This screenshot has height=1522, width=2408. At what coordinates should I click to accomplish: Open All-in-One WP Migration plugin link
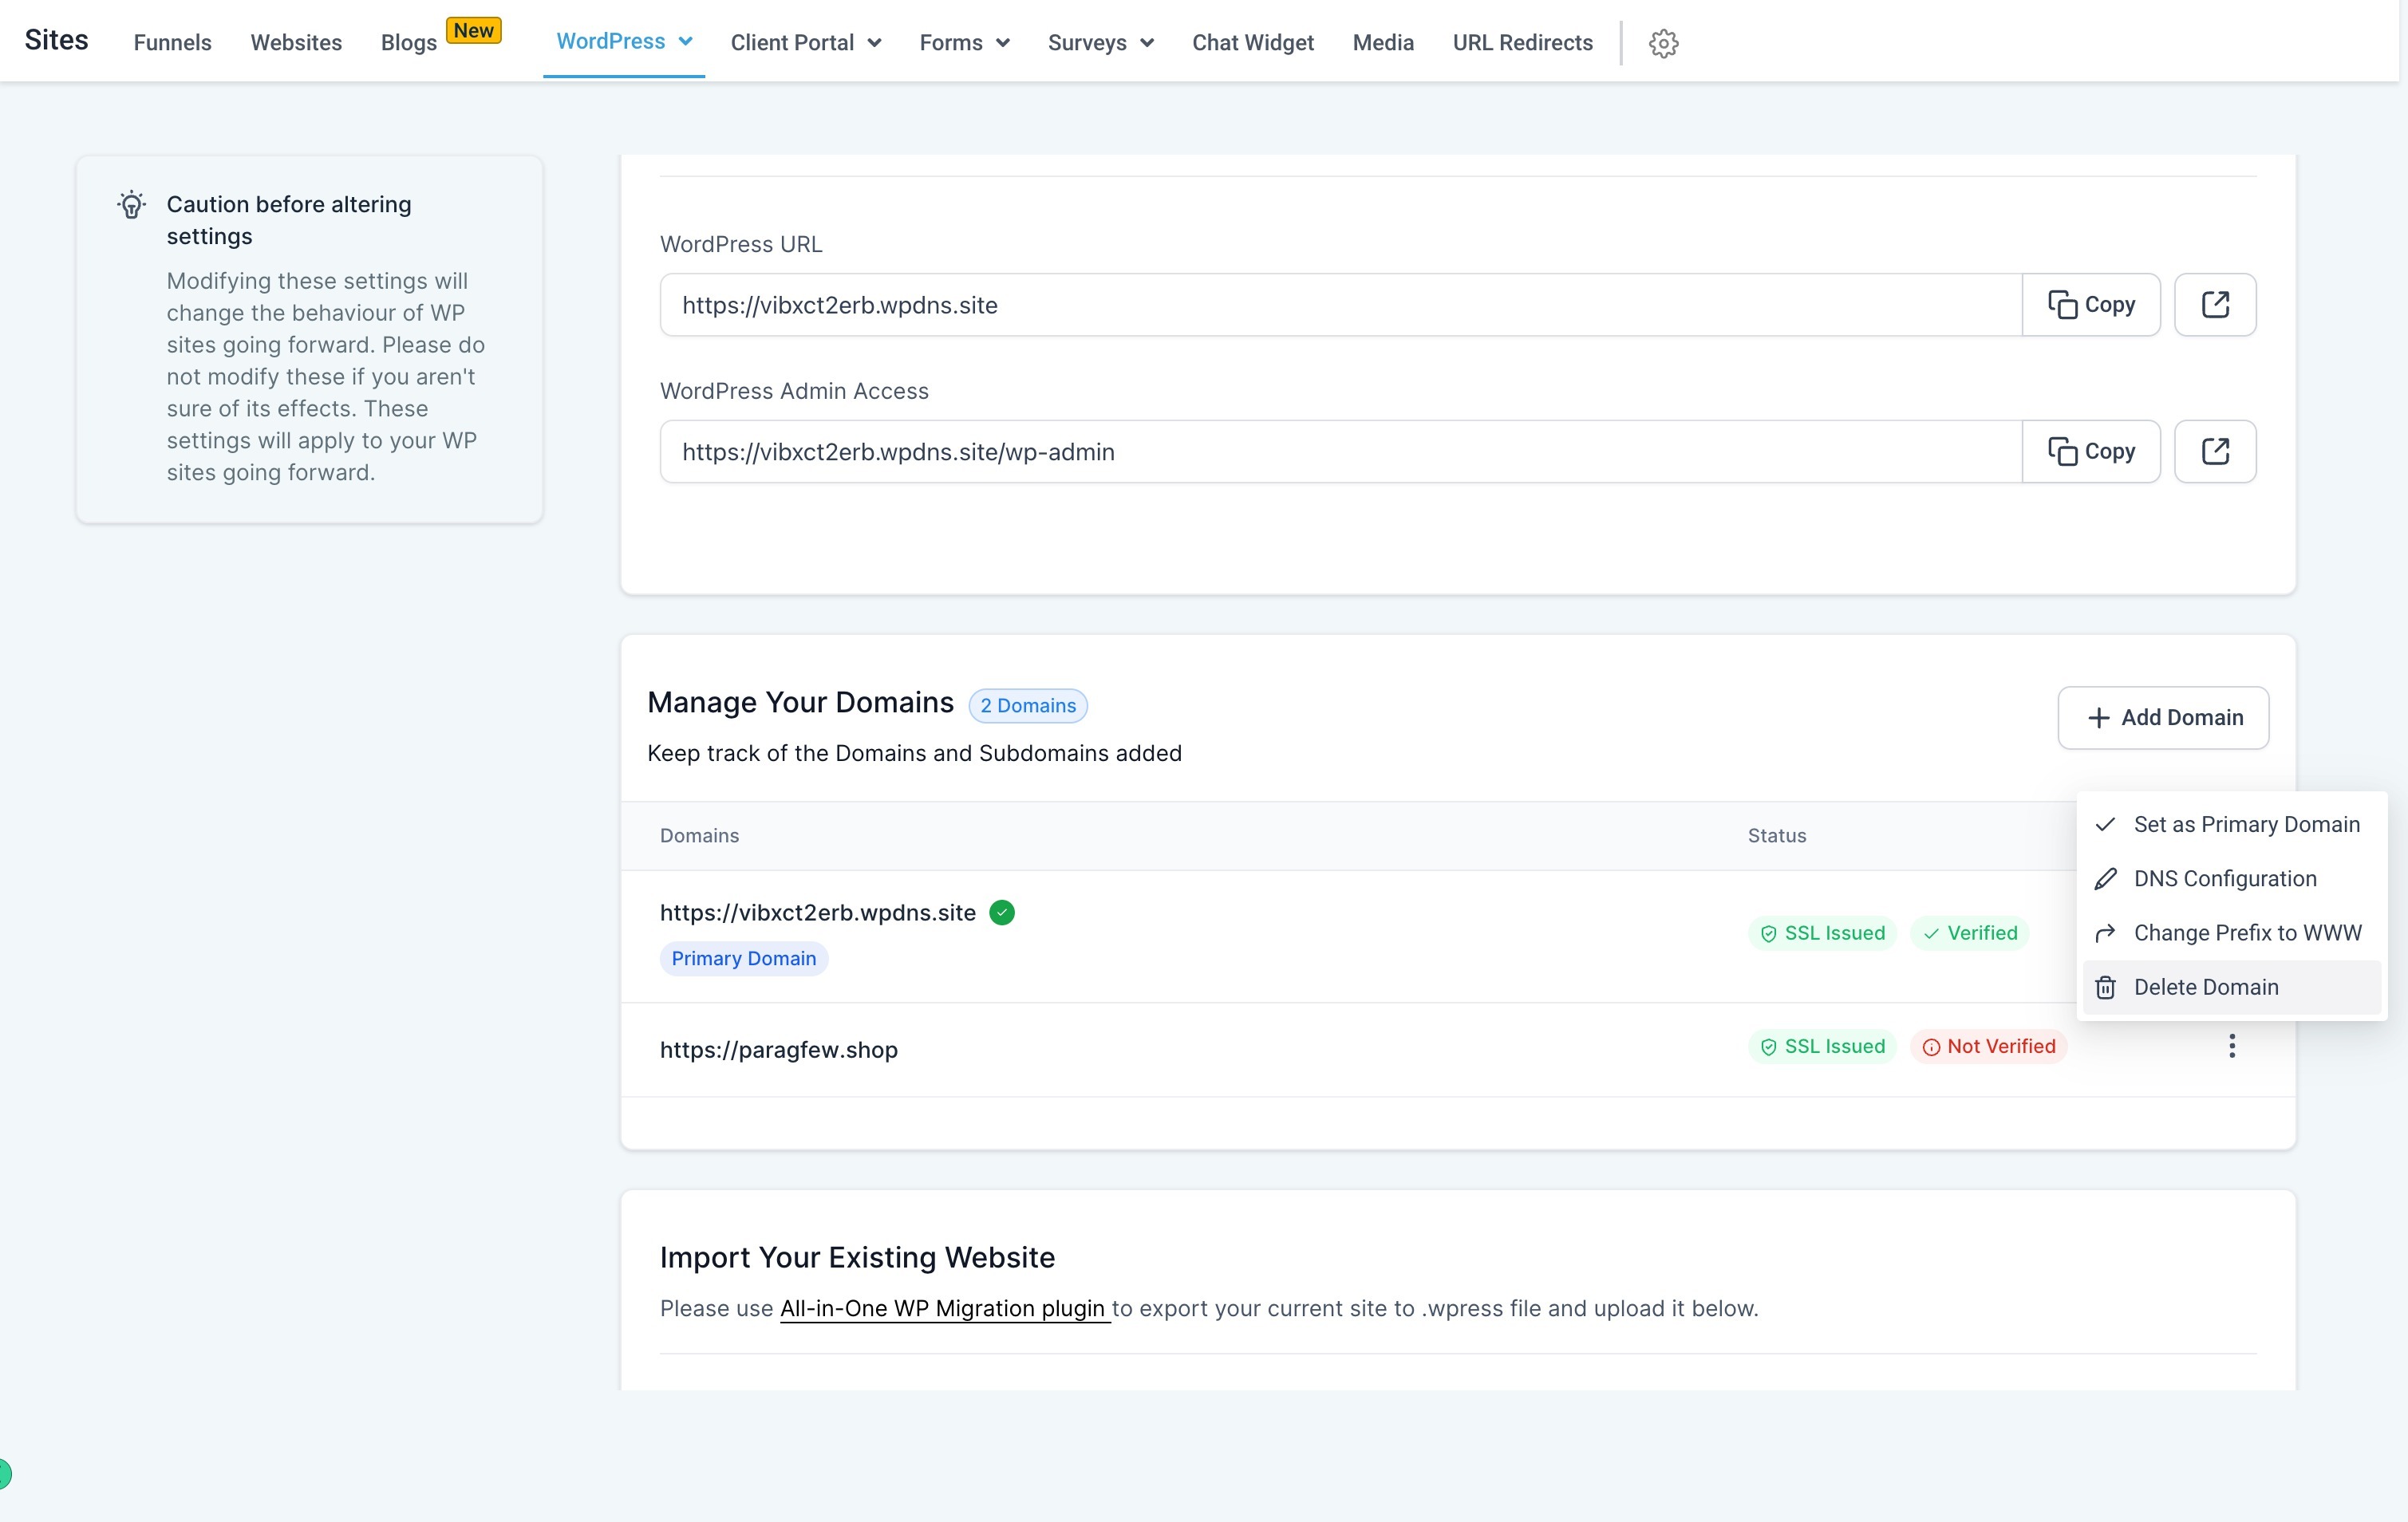pos(943,1308)
